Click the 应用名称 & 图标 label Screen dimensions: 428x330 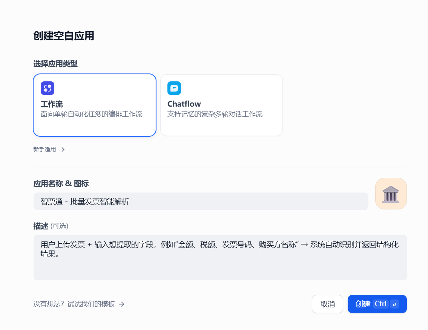pos(61,183)
